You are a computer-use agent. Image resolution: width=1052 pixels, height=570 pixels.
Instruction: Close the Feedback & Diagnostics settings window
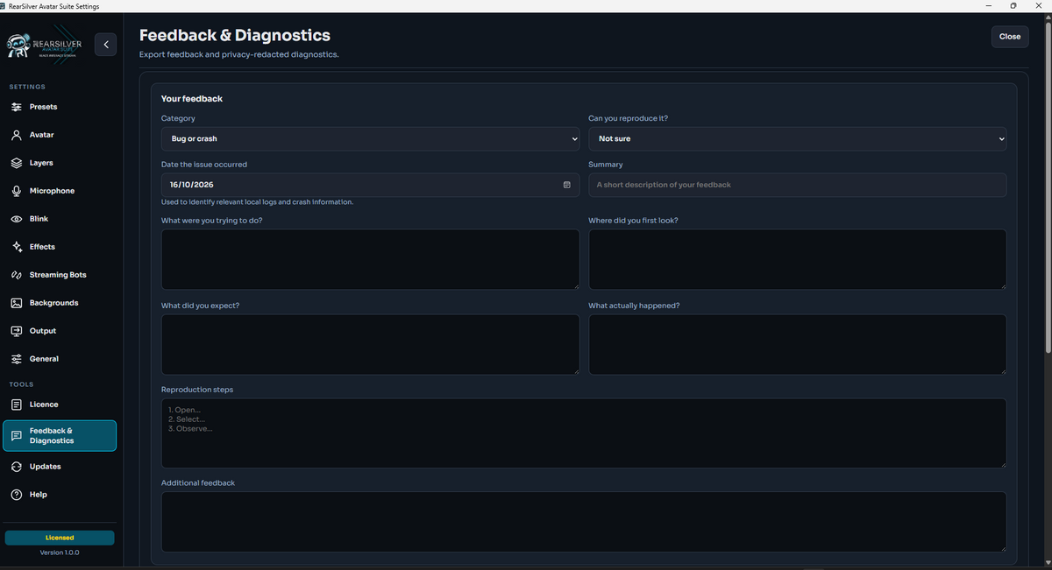point(1010,37)
